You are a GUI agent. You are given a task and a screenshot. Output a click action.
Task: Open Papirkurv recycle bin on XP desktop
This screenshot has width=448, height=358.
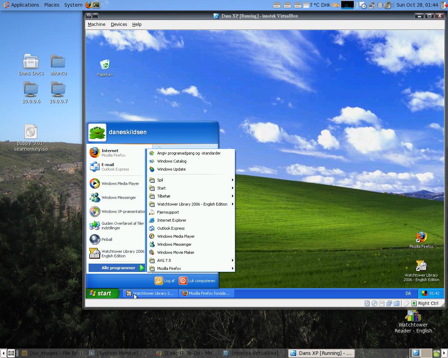click(105, 68)
